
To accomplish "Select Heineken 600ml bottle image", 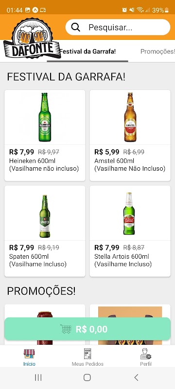I will (45, 117).
